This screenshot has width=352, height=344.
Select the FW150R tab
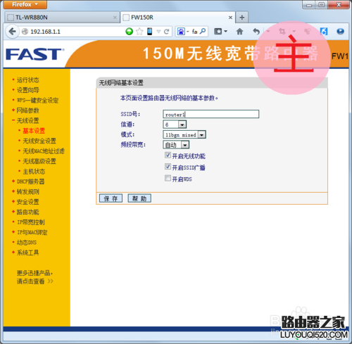[x=177, y=18]
